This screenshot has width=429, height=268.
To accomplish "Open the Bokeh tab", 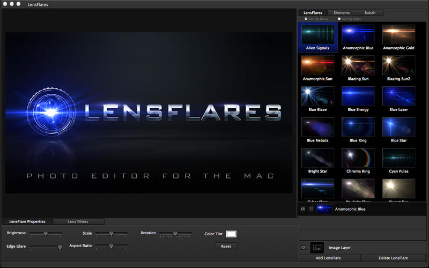I will pos(370,12).
